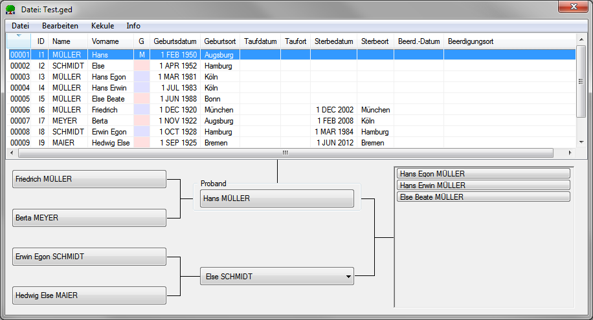Click the table's vertical scrollbar down arrow

581,143
